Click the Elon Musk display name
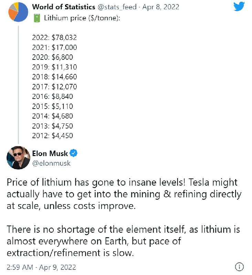 click(x=50, y=153)
